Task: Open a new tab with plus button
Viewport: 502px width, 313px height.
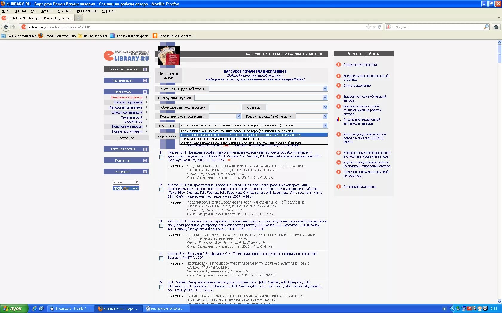Action: [x=79, y=18]
